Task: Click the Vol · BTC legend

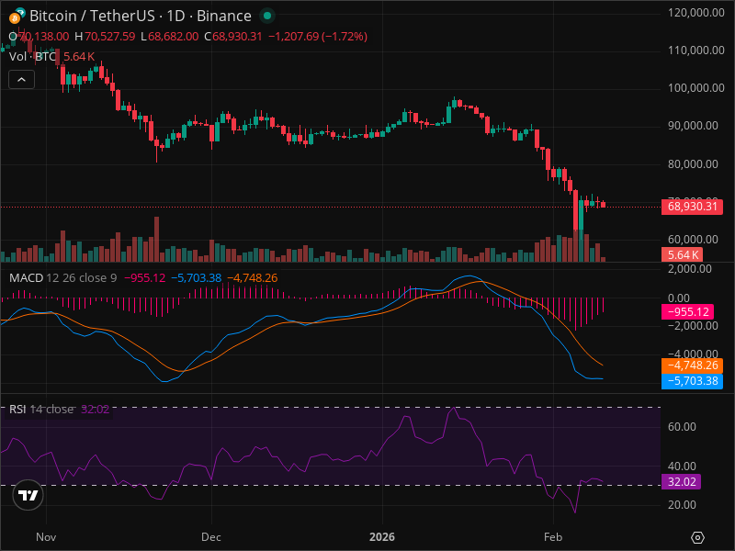Action: point(33,57)
